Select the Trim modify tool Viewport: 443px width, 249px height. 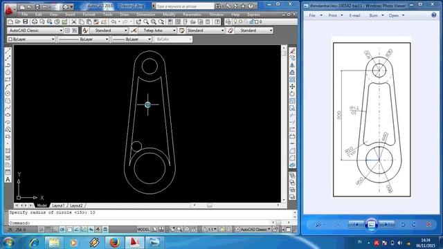[292, 116]
